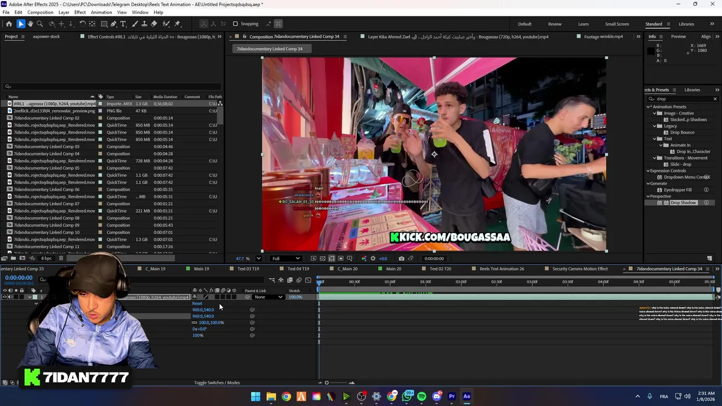
Task: Select the Clone Stamp tool
Action: coord(144,24)
